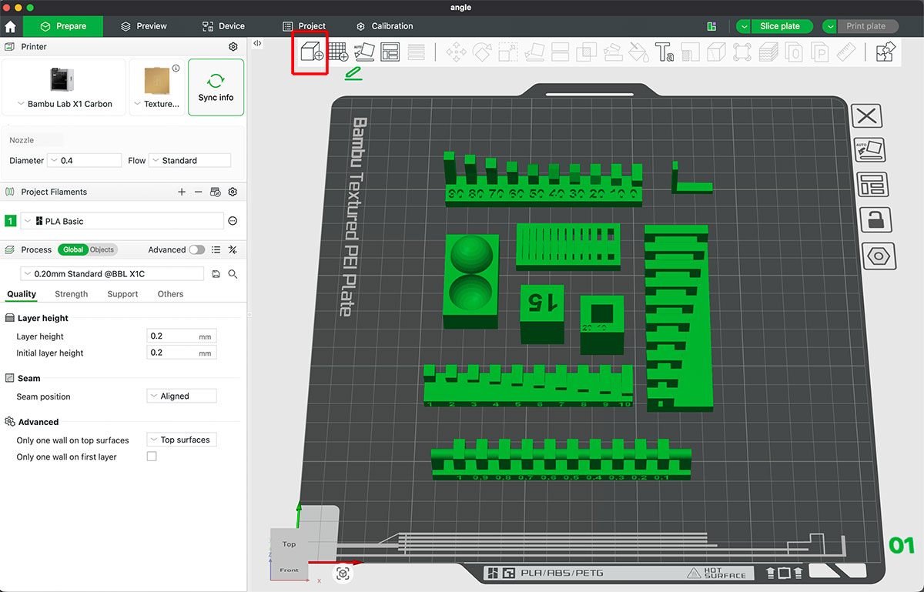Switch to the Calibration tab
Screen dimensions: 924x592
[x=384, y=26]
